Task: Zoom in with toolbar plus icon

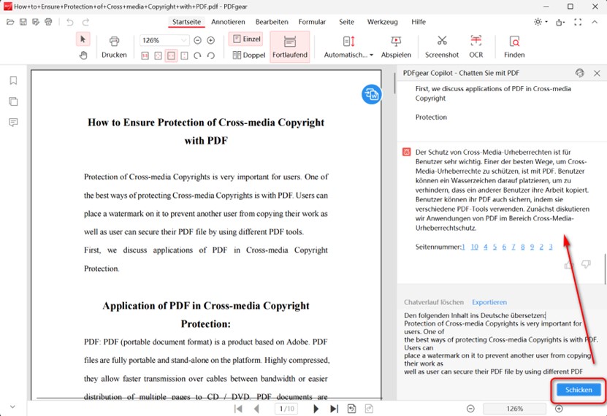Action: (x=210, y=40)
